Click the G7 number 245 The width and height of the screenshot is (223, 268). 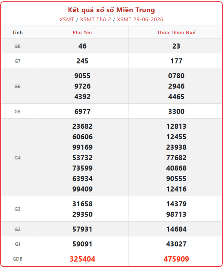click(x=82, y=61)
